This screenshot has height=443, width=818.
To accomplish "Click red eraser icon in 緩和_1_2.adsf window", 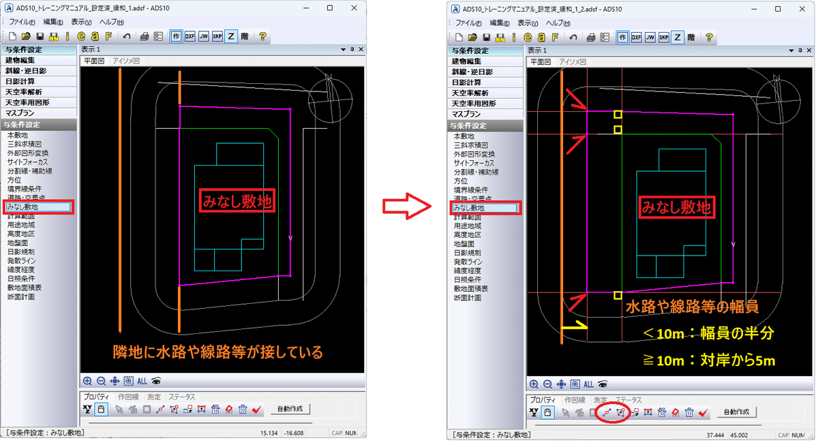I will click(676, 412).
